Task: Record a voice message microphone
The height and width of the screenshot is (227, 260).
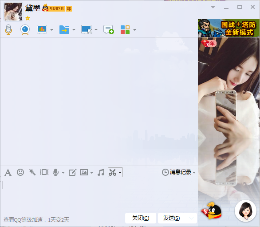Action: [x=56, y=172]
